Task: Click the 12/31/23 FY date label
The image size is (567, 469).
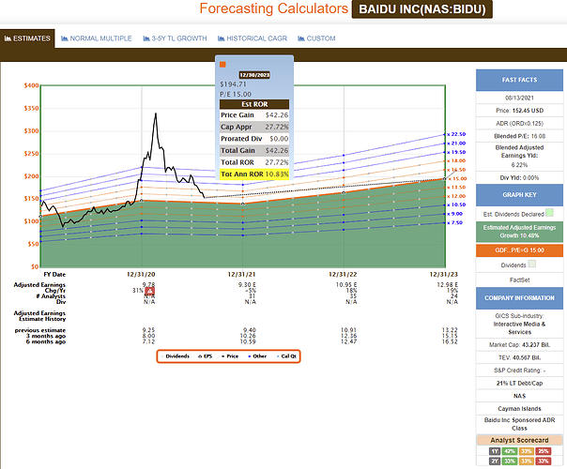Action: click(443, 275)
